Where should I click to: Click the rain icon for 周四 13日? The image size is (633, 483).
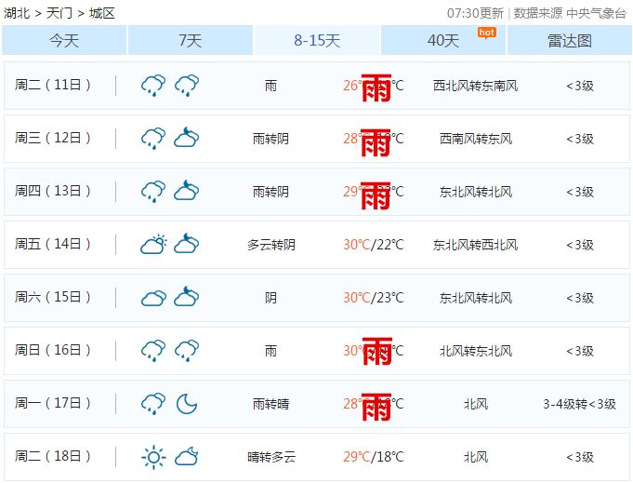tap(153, 192)
